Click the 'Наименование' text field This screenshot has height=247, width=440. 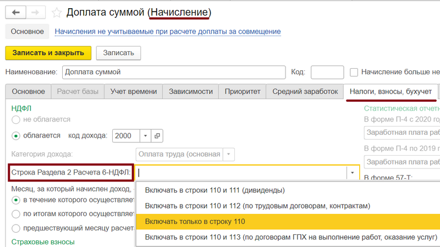point(173,72)
